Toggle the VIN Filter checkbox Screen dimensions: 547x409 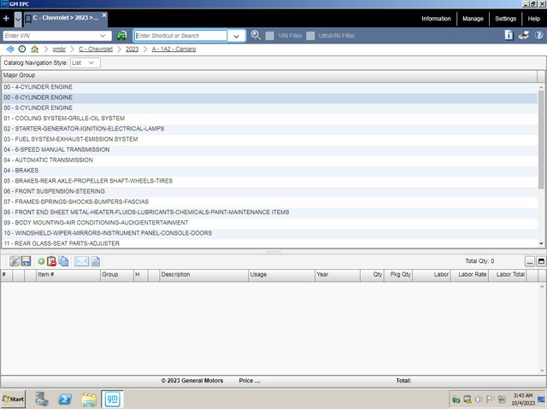270,36
